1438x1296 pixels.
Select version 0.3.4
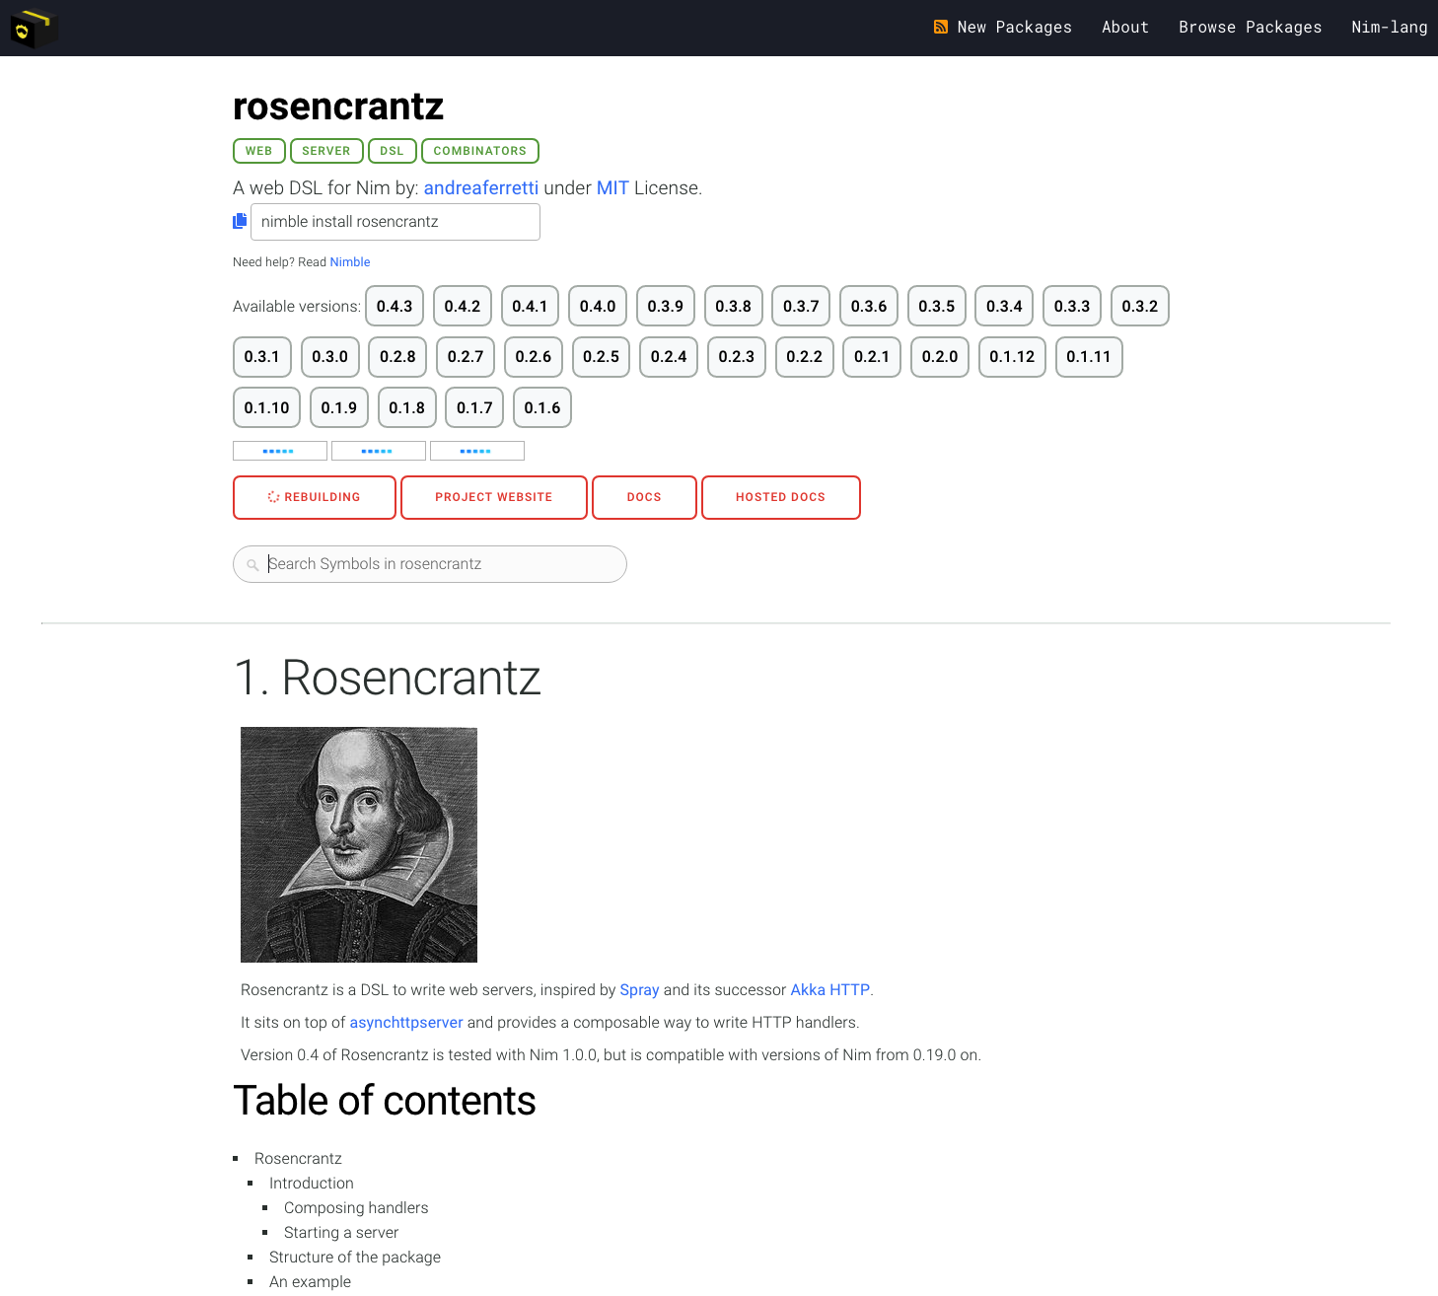(1004, 306)
